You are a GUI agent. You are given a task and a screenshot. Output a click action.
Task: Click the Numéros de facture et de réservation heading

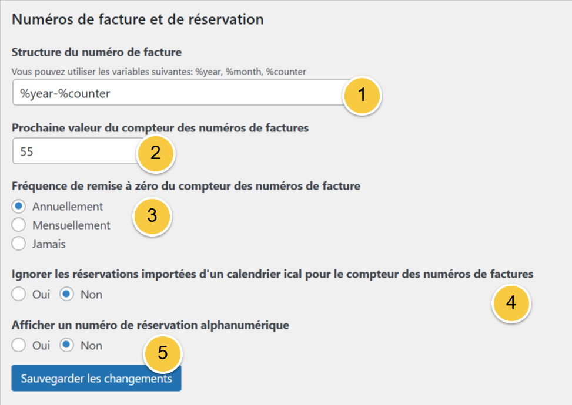point(138,19)
